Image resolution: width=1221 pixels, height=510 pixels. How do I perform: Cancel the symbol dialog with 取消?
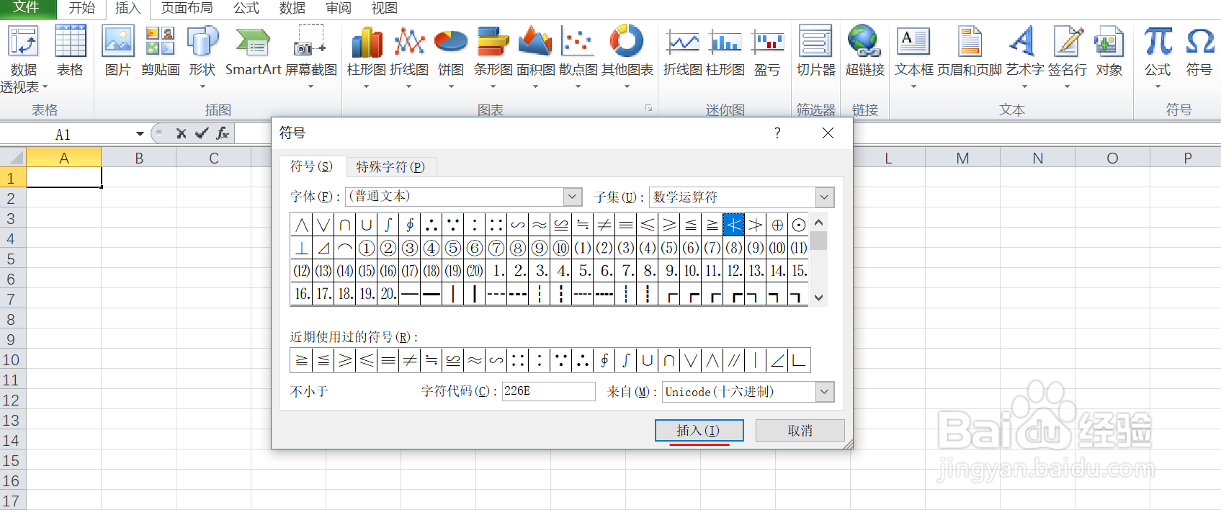point(800,430)
